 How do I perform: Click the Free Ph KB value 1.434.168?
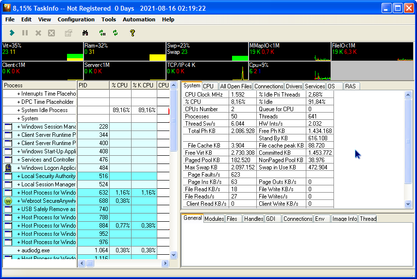coord(320,131)
